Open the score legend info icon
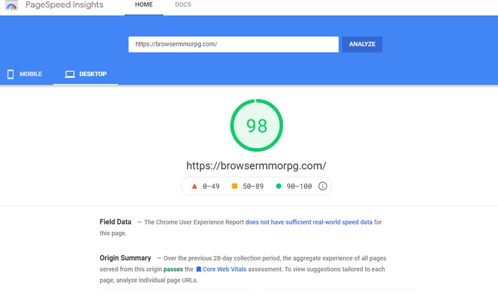This screenshot has width=498, height=296. (x=322, y=186)
